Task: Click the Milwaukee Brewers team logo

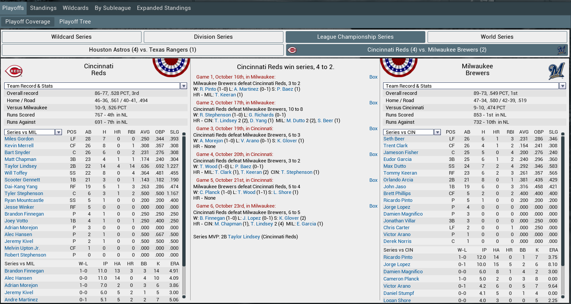Action: click(x=557, y=71)
